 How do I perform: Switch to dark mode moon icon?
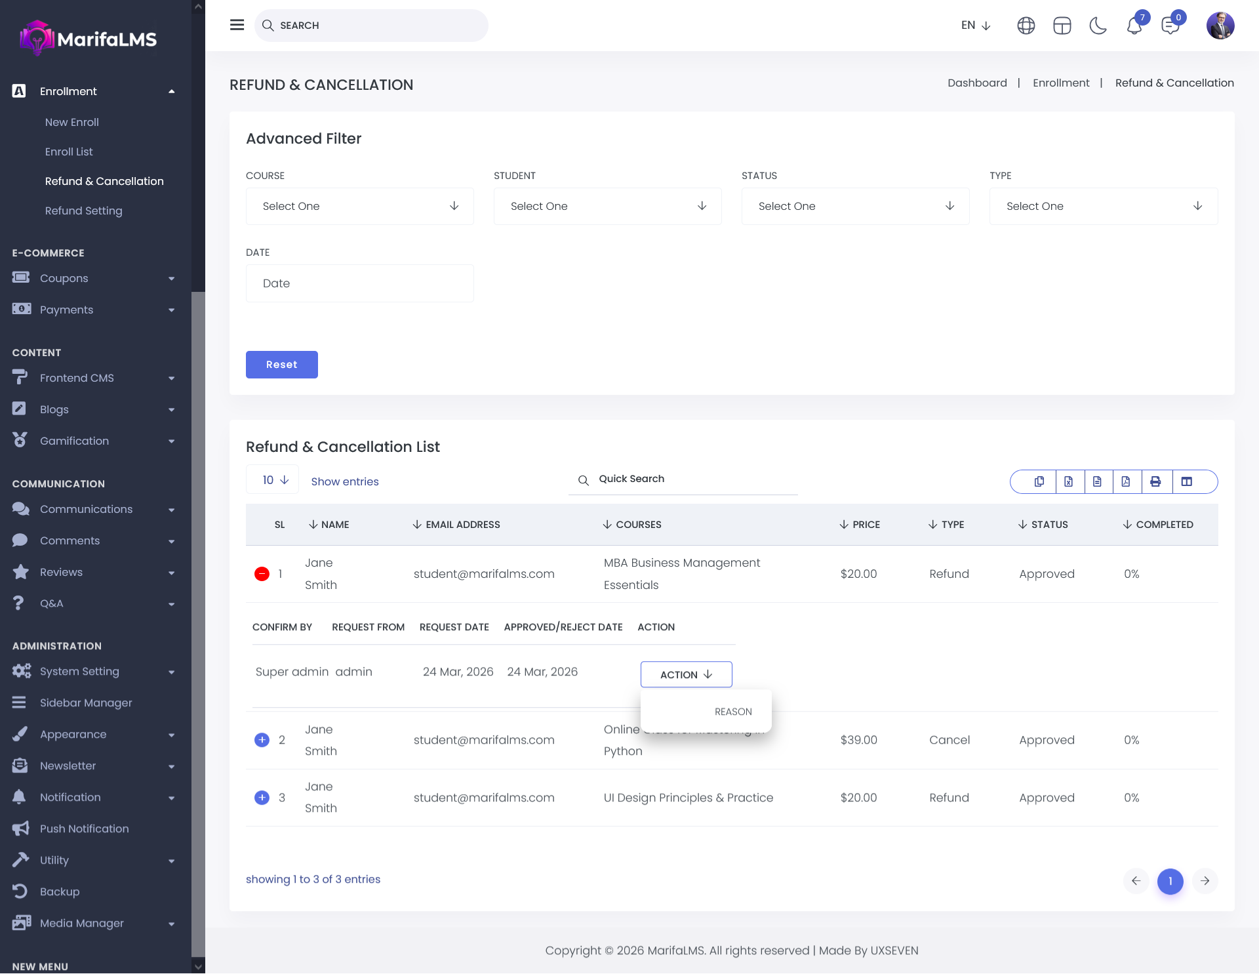pos(1098,26)
